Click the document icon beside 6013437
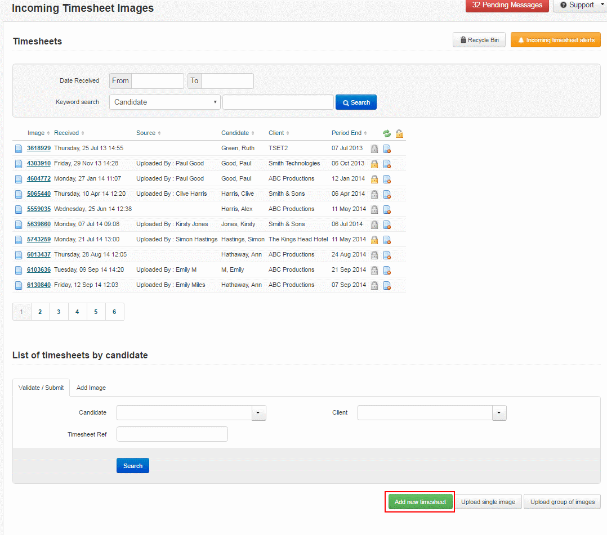This screenshot has width=607, height=535. [x=18, y=255]
